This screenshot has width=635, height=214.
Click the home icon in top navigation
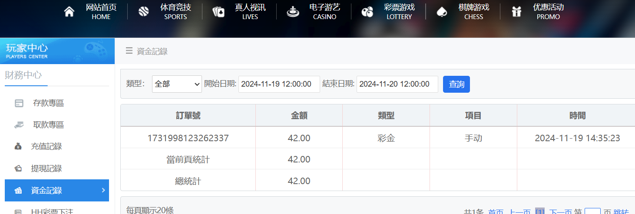tap(69, 12)
